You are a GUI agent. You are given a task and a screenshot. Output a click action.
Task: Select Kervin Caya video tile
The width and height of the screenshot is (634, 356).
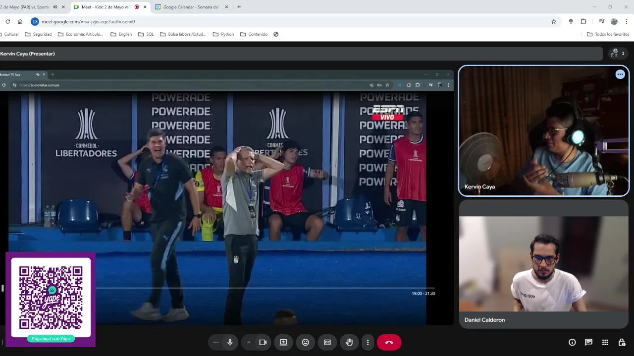[543, 131]
